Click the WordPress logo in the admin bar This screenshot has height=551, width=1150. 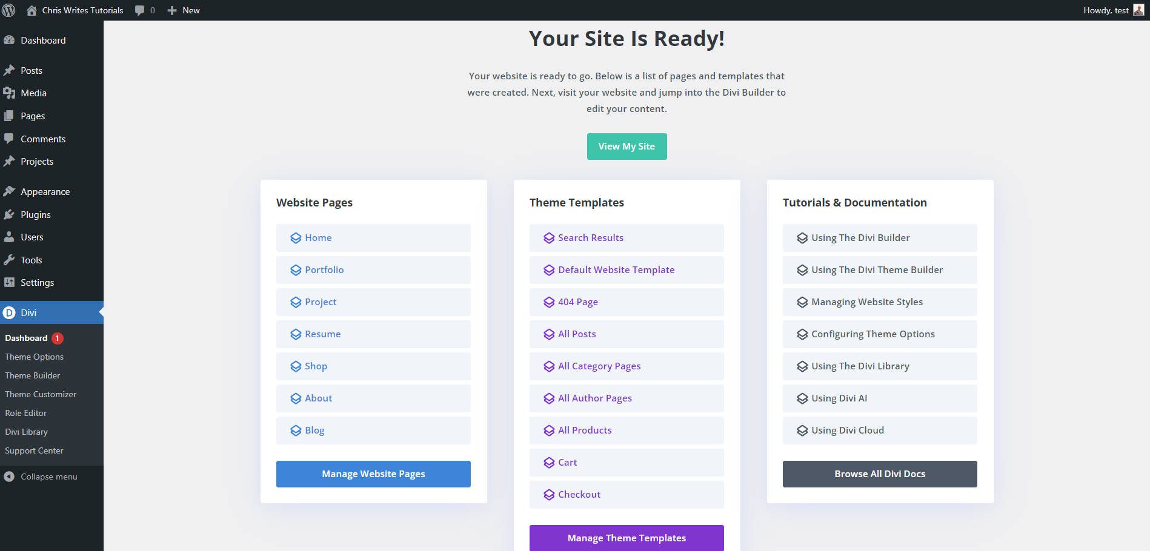(8, 10)
